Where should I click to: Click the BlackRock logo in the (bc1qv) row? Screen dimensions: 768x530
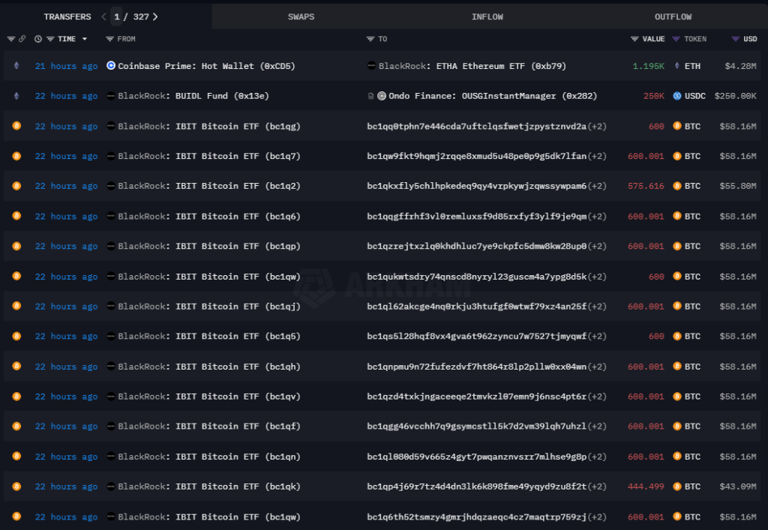click(111, 397)
